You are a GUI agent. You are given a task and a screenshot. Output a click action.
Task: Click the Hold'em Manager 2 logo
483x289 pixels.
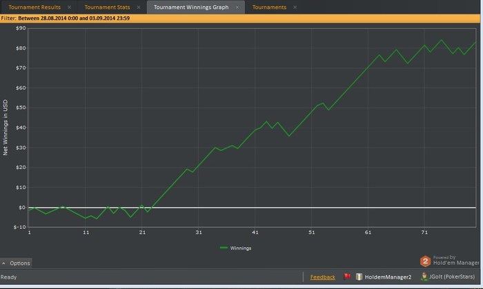point(425,261)
